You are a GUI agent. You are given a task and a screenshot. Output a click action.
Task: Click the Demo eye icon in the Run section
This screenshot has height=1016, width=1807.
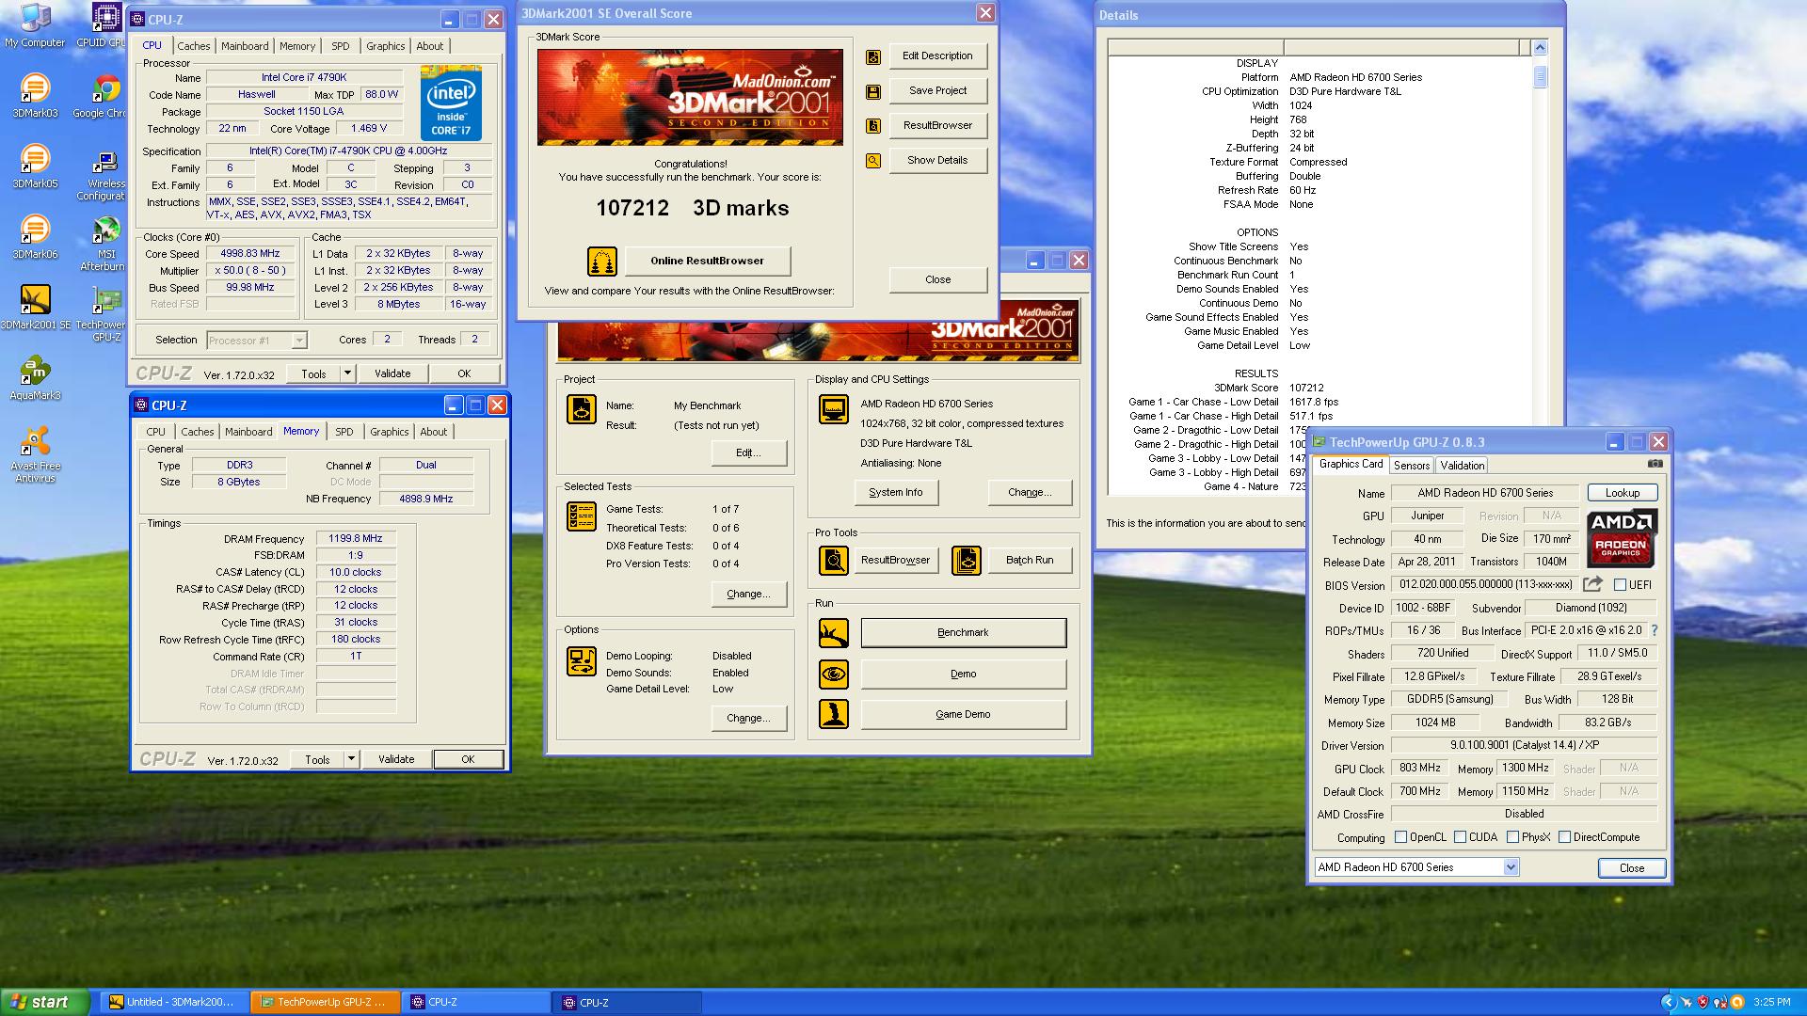tap(834, 675)
